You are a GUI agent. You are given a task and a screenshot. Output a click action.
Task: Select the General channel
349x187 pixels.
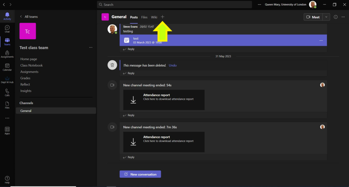coord(56,111)
